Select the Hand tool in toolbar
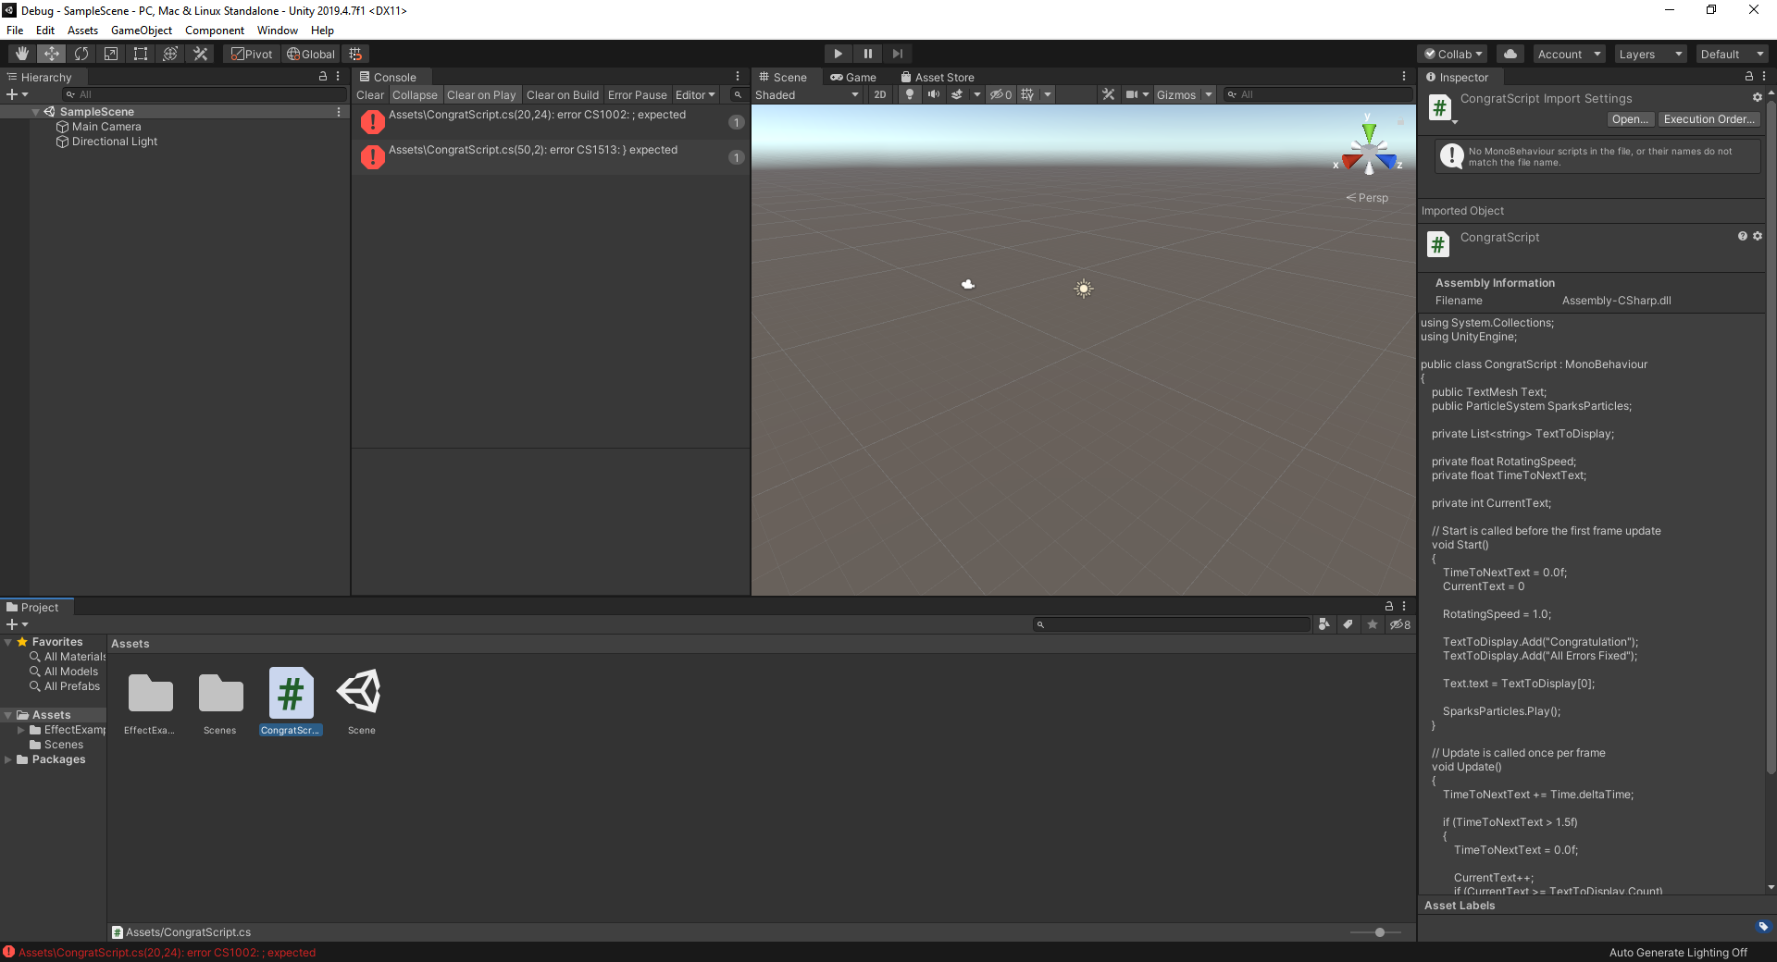The width and height of the screenshot is (1777, 962). click(x=22, y=54)
